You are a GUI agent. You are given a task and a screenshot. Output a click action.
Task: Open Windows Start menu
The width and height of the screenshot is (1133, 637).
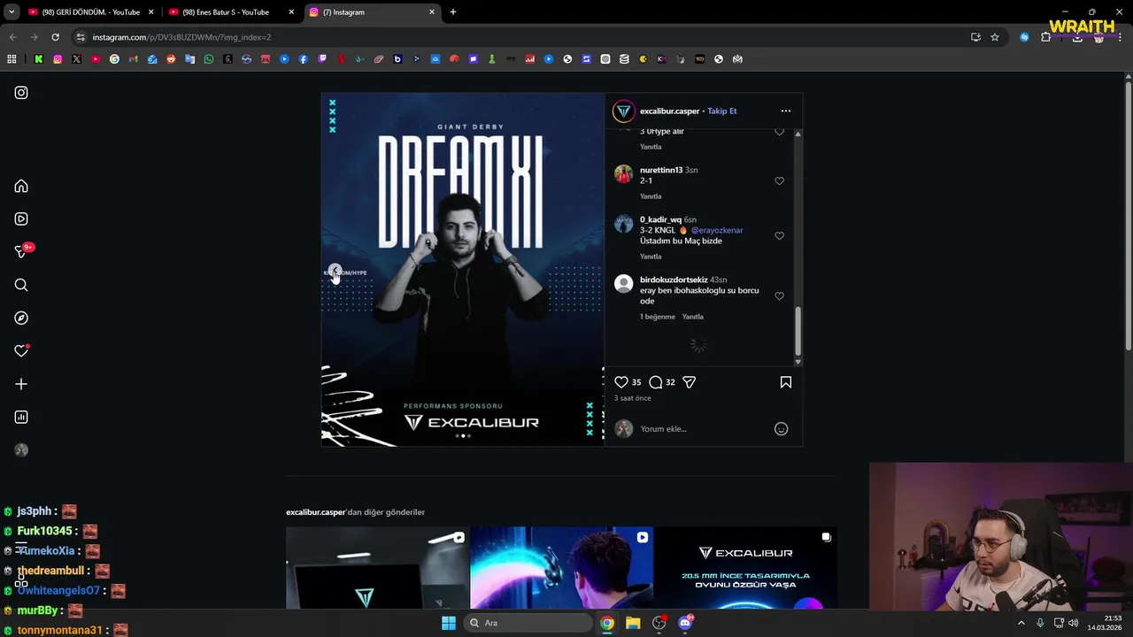click(449, 623)
